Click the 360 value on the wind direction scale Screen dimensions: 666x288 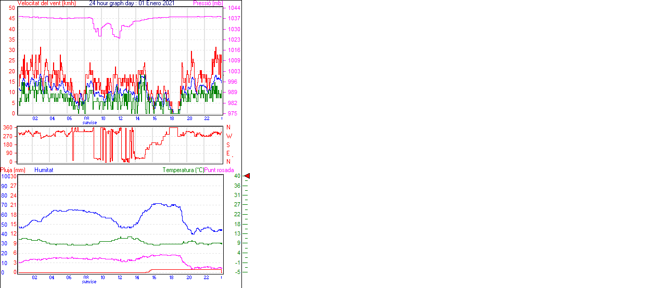[x=8, y=127]
